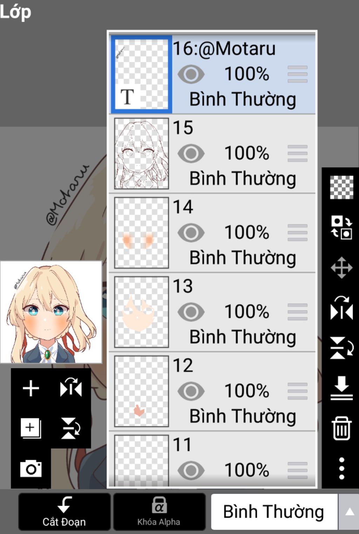The width and height of the screenshot is (359, 534).
Task: Flip layer vertically in right sidebar
Action: (341, 348)
